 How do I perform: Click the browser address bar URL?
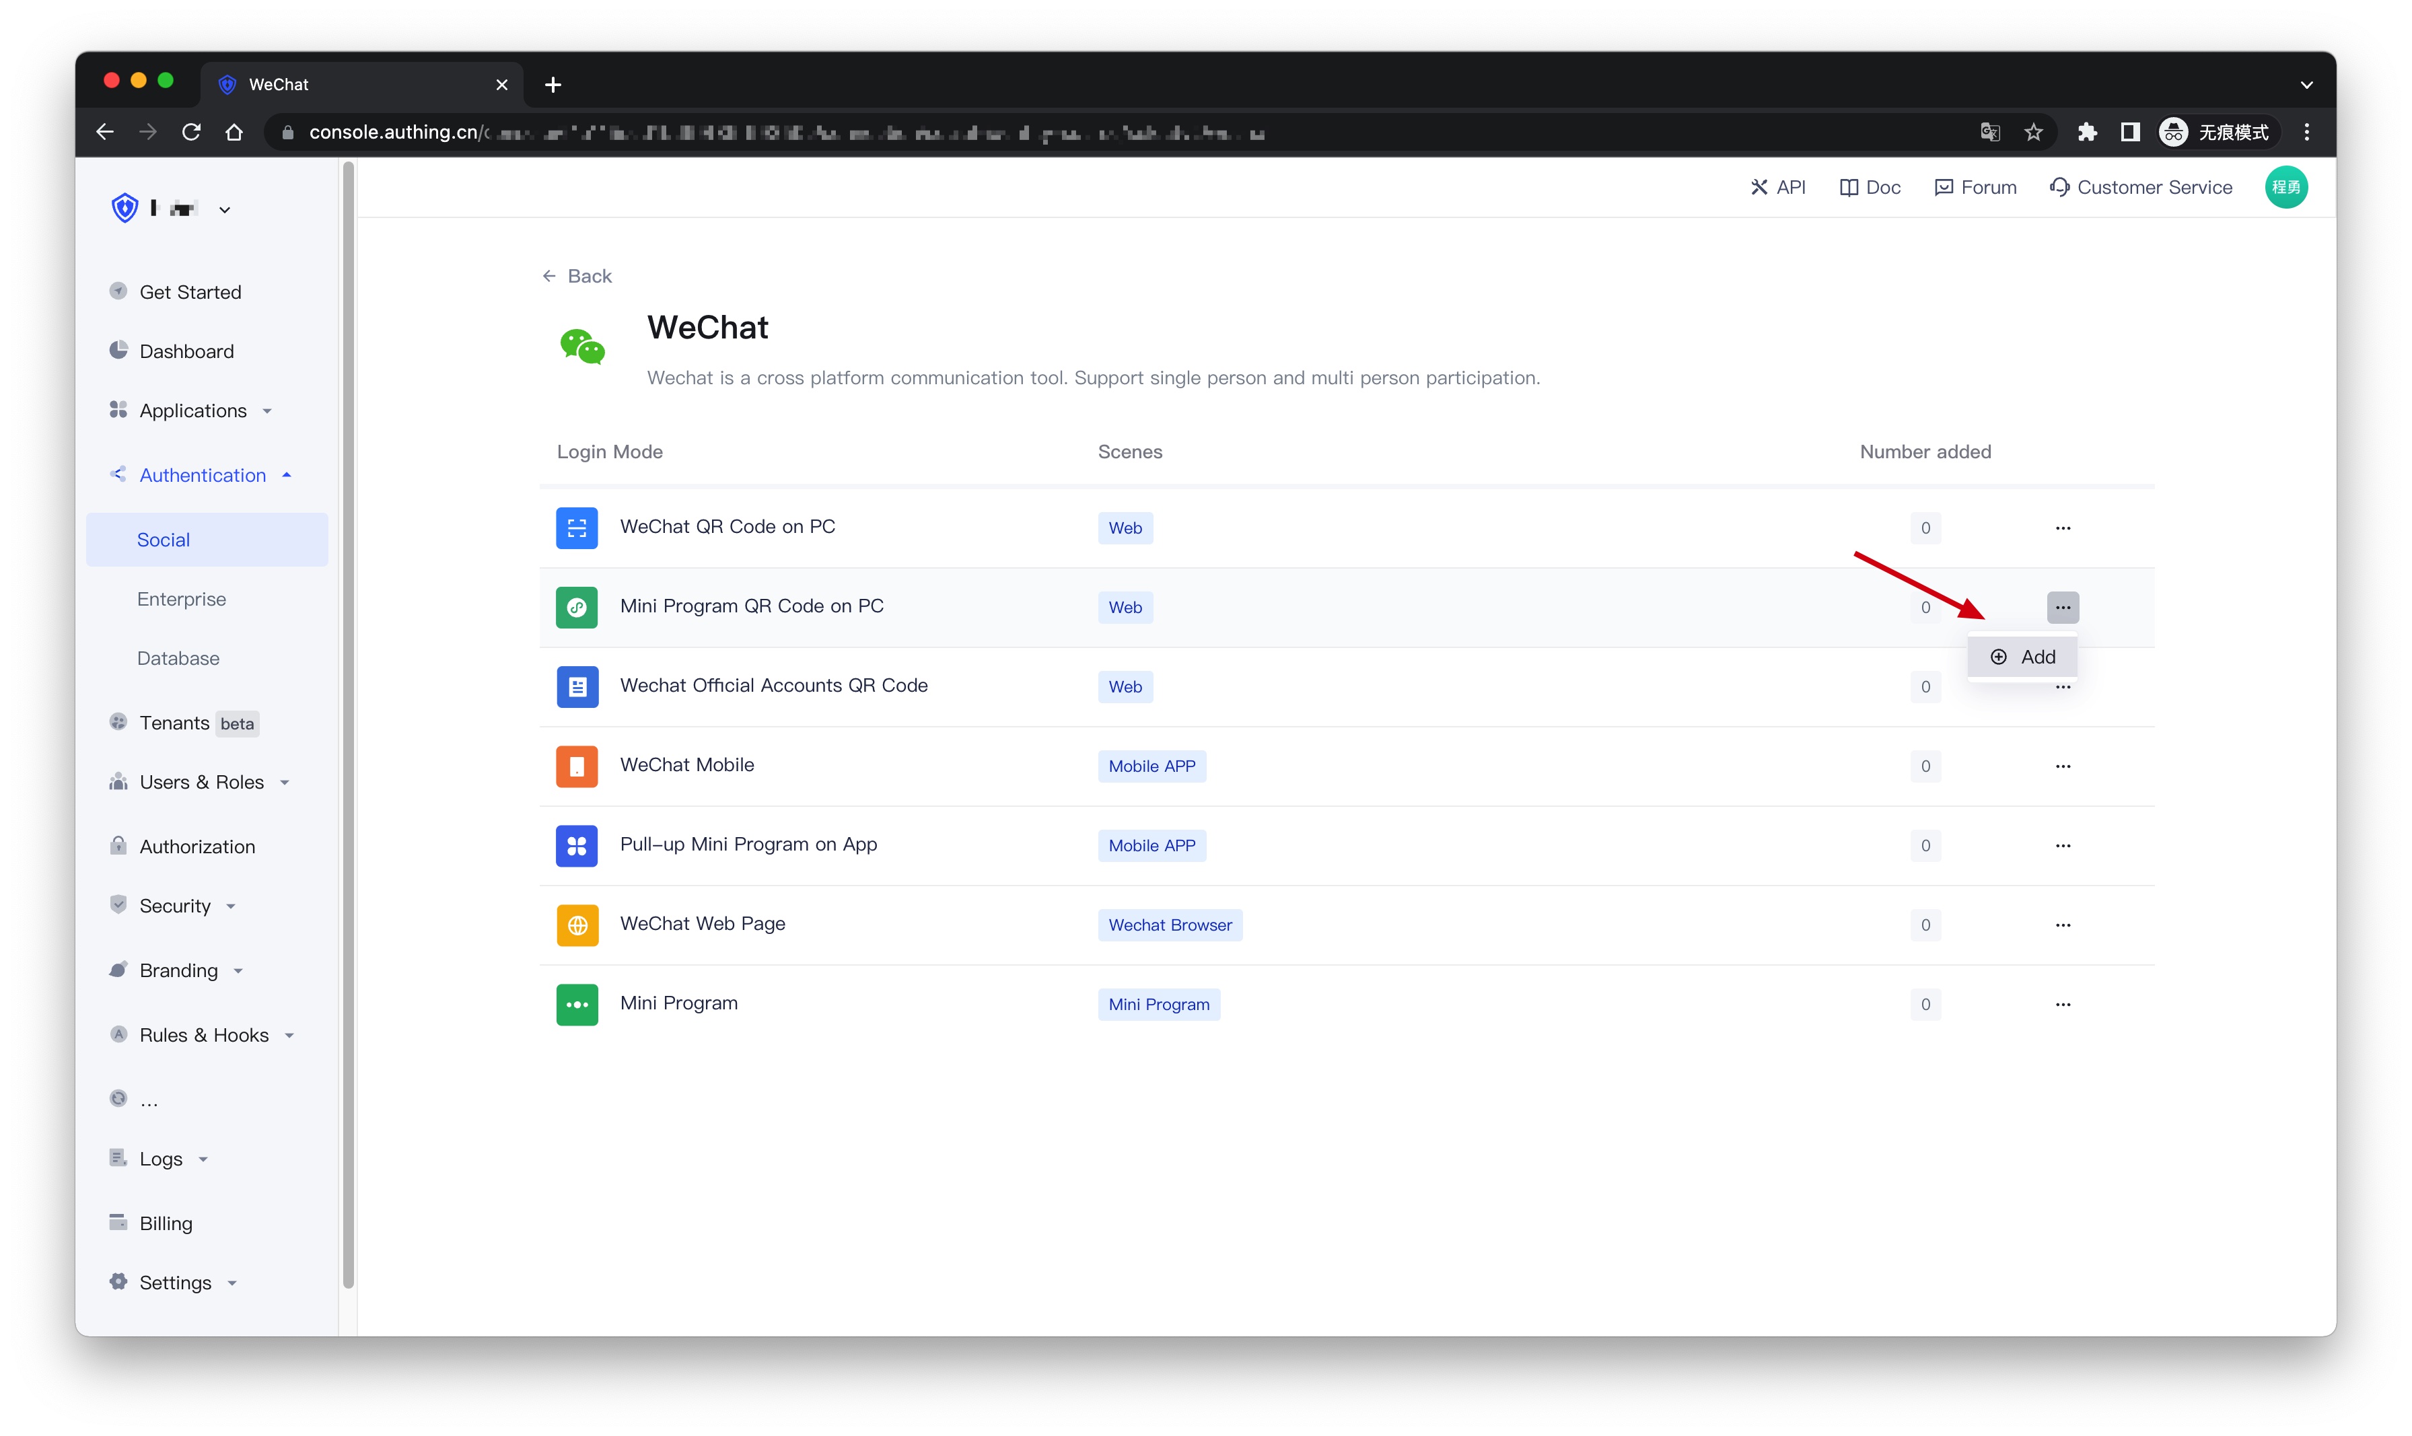(x=774, y=133)
